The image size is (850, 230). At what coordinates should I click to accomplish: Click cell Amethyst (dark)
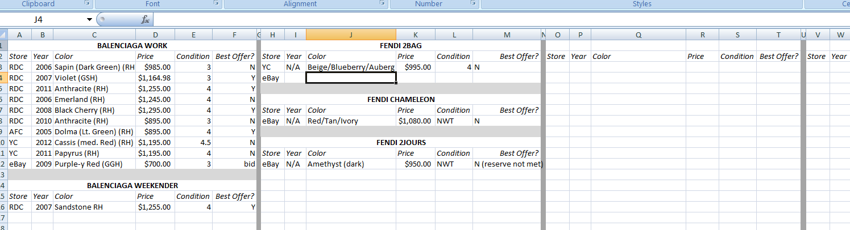click(351, 164)
